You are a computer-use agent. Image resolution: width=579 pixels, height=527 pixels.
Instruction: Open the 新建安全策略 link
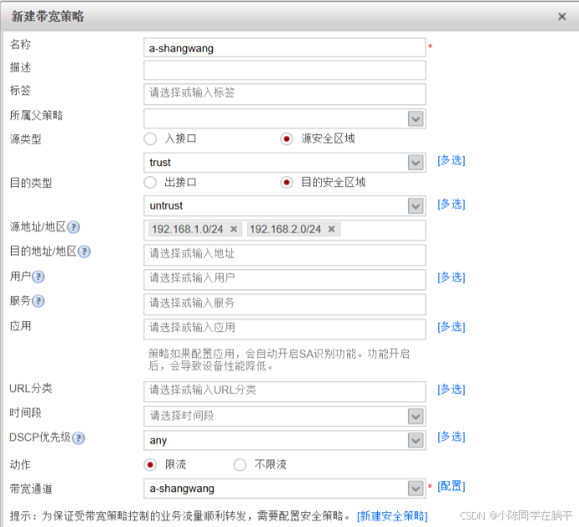[x=392, y=516]
